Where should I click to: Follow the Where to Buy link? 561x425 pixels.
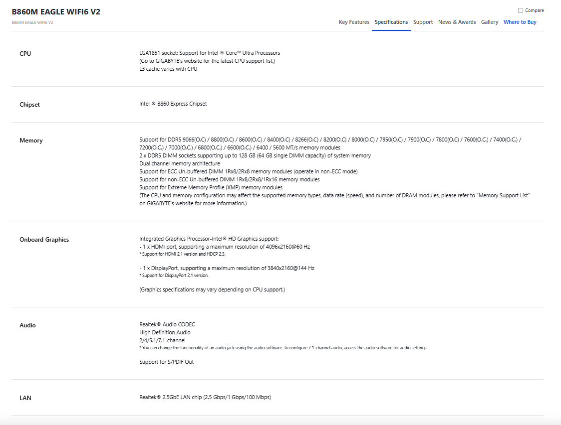520,22
